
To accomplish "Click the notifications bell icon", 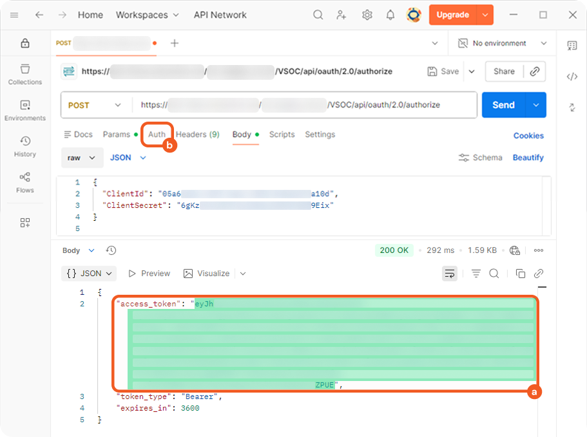I will click(390, 15).
